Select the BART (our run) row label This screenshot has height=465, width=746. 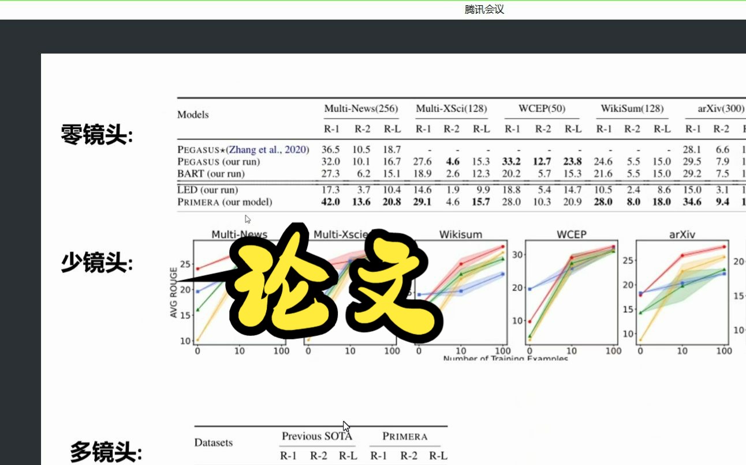click(x=211, y=173)
